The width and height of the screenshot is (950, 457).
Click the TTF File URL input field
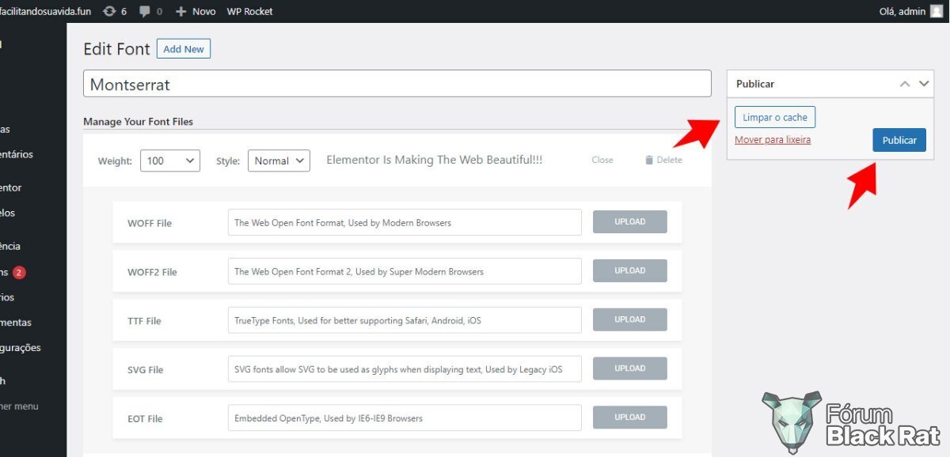tap(405, 320)
